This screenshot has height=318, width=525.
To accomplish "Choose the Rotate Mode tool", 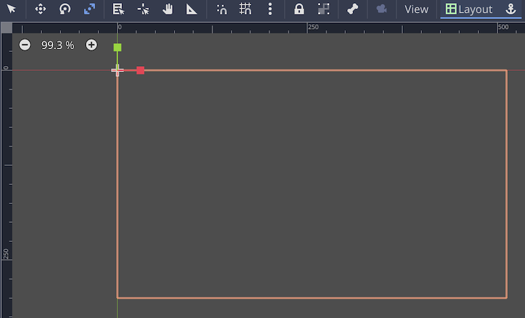I will point(64,9).
